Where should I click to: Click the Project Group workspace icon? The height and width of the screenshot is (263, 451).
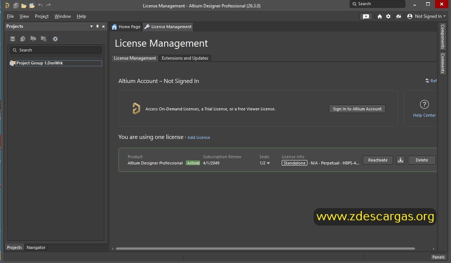[x=13, y=63]
